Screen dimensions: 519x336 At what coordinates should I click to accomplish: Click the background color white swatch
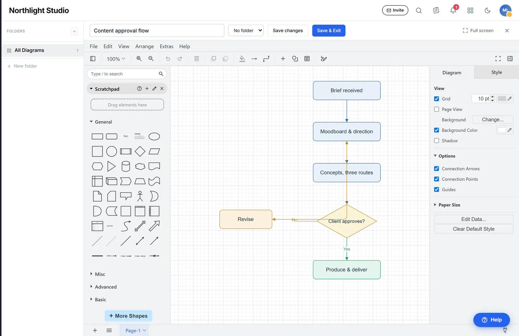click(x=501, y=130)
